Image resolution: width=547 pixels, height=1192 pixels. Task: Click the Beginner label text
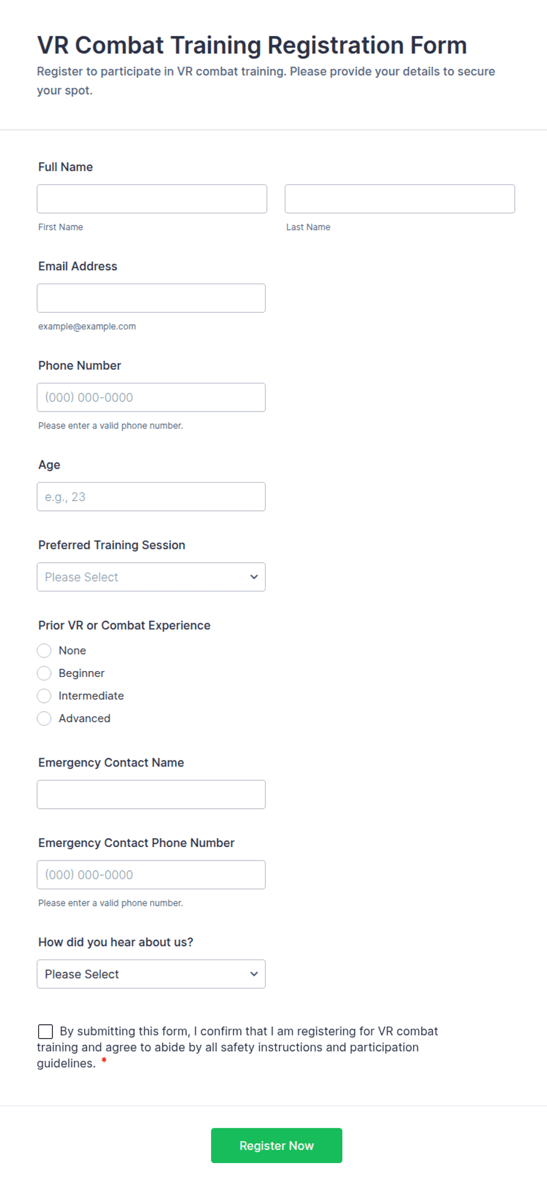(x=82, y=673)
